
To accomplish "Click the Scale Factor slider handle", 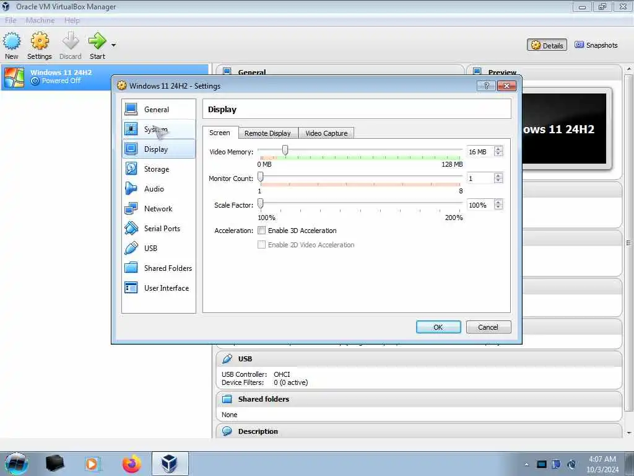I will (261, 203).
